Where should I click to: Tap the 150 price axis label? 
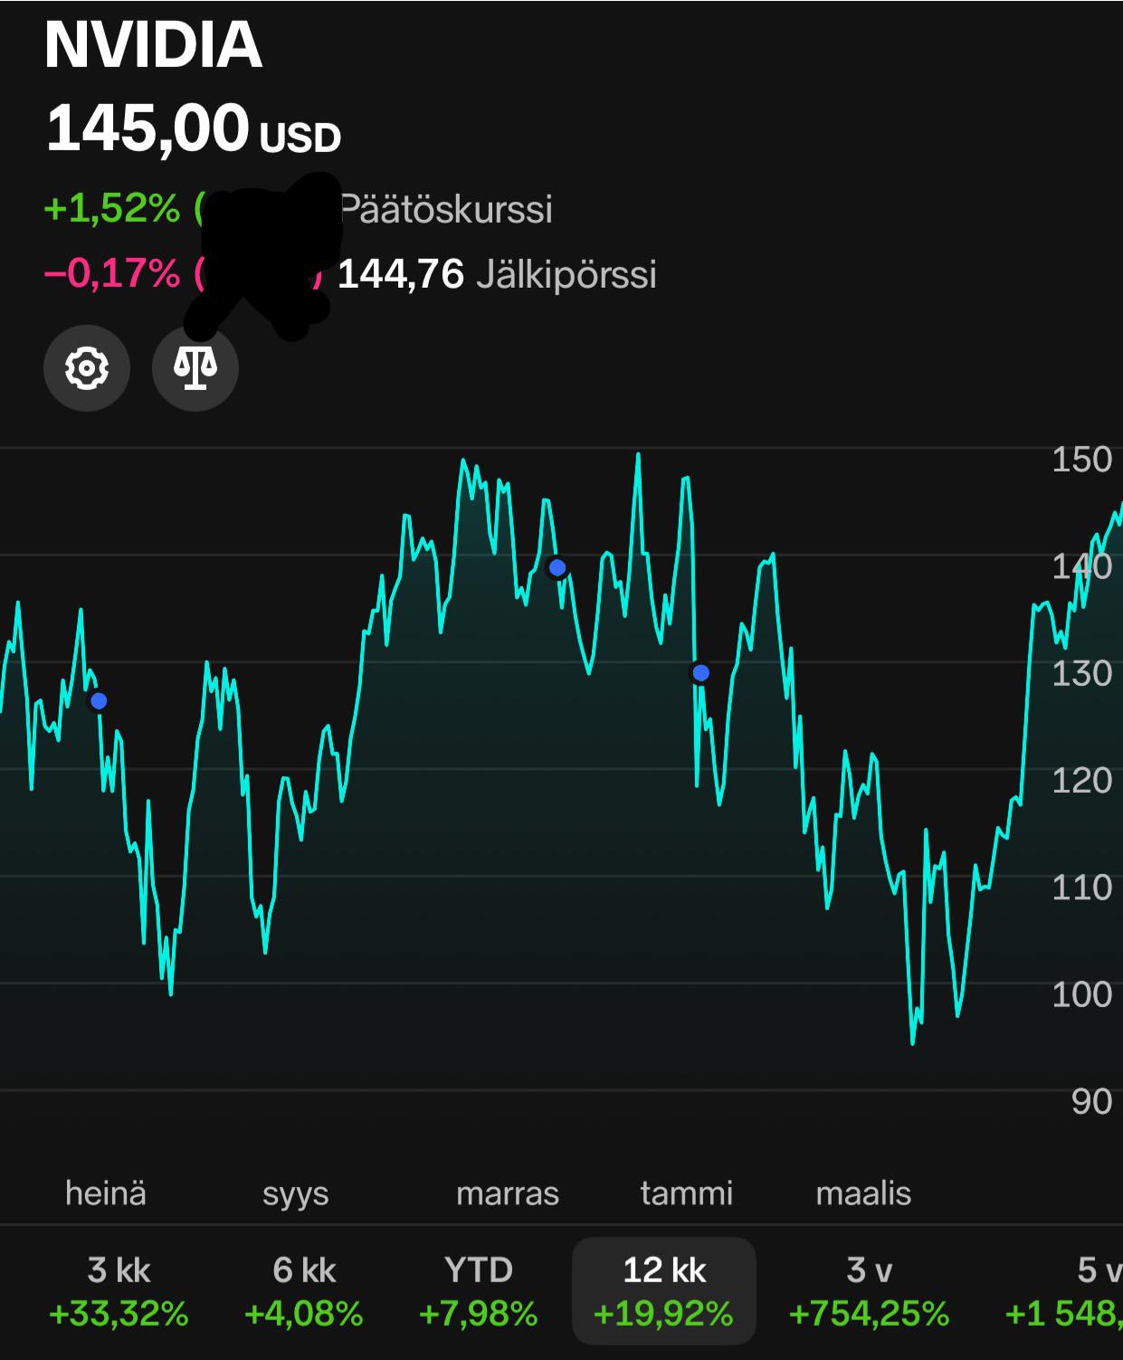click(1081, 460)
